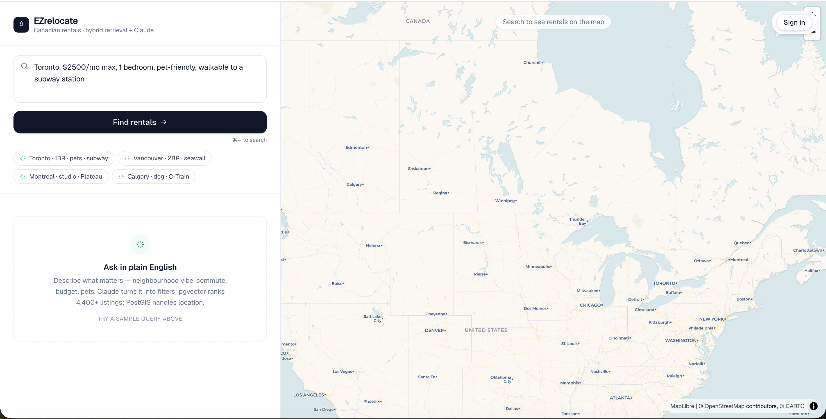The height and width of the screenshot is (419, 826).
Task: Click the Regina label on the map
Action: (440, 193)
